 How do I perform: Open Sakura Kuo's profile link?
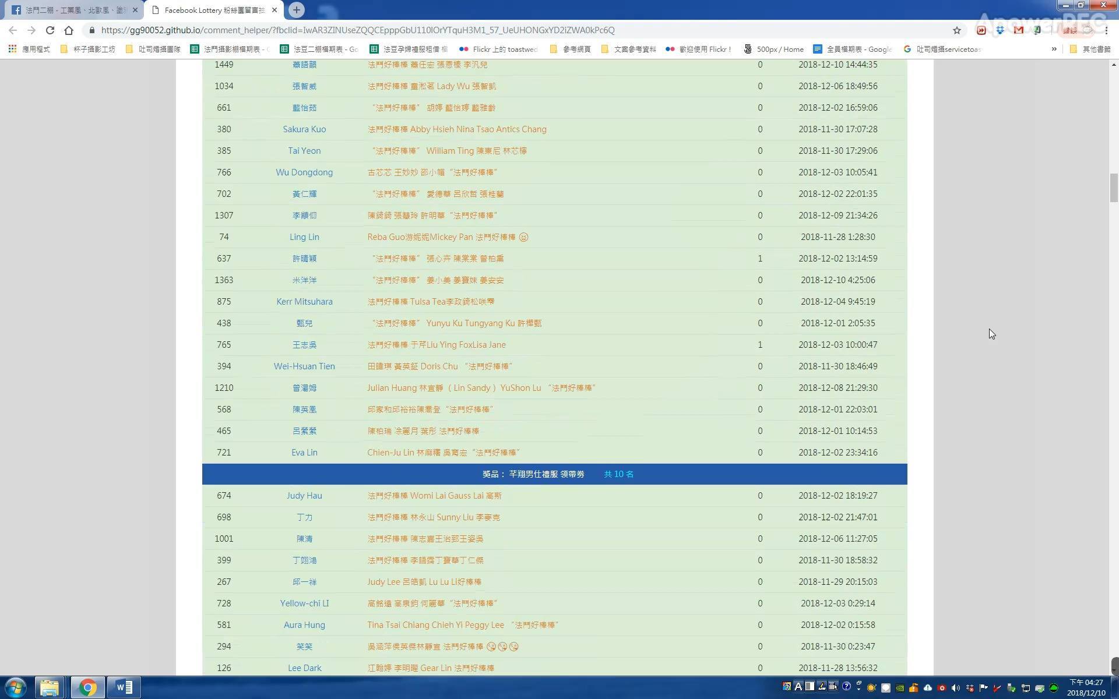(304, 129)
